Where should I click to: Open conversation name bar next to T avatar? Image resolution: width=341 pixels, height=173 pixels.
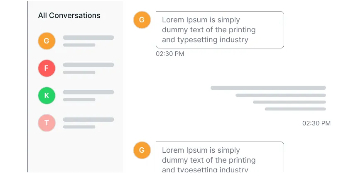click(88, 120)
